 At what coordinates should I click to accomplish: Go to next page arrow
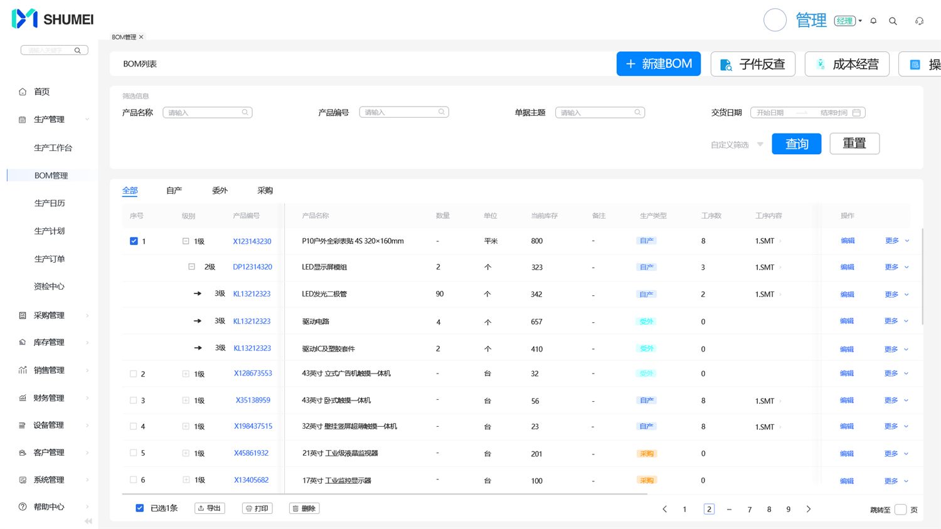808,509
